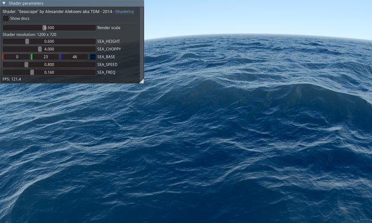The height and width of the screenshot is (223, 372).
Task: Click the 'Shader resolution: 1200 x 720' text
Action: point(30,35)
